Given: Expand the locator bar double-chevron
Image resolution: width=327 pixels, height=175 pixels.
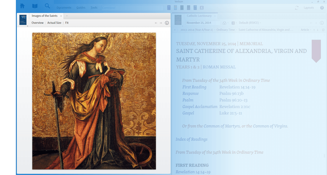Looking at the screenshot, I should 175,30.
